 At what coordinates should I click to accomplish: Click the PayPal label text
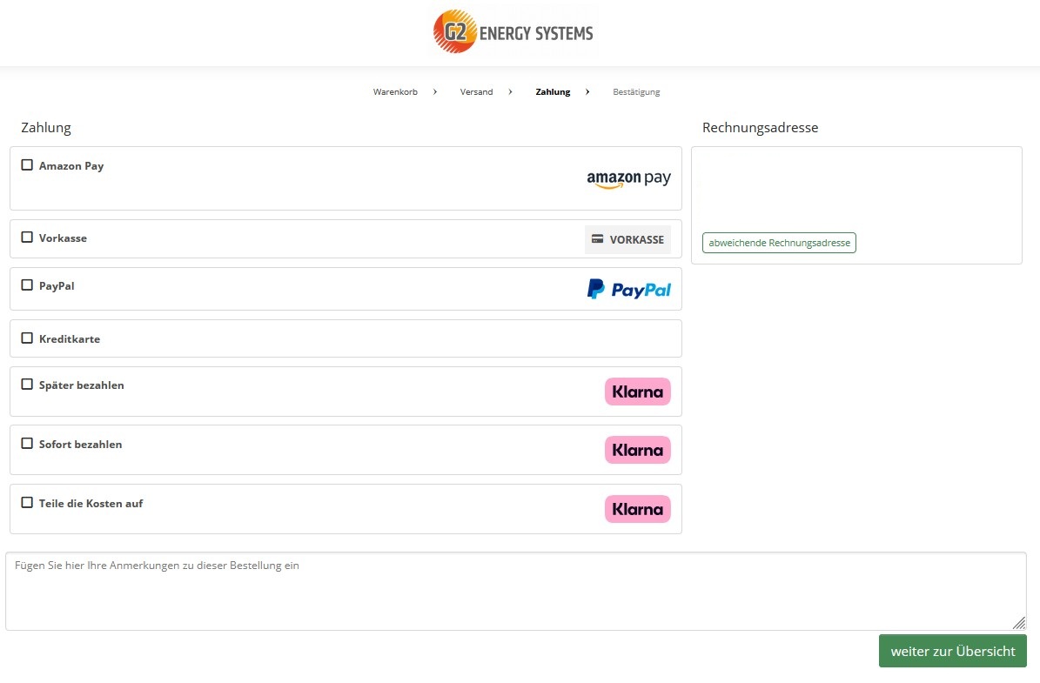(57, 285)
